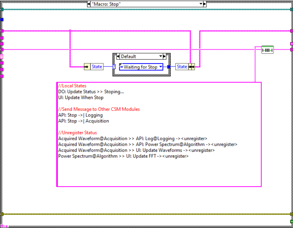The width and height of the screenshot is (293, 228).
Task: Click previous-case arrow on "Macro: Stop" selector
Action: [89, 4]
